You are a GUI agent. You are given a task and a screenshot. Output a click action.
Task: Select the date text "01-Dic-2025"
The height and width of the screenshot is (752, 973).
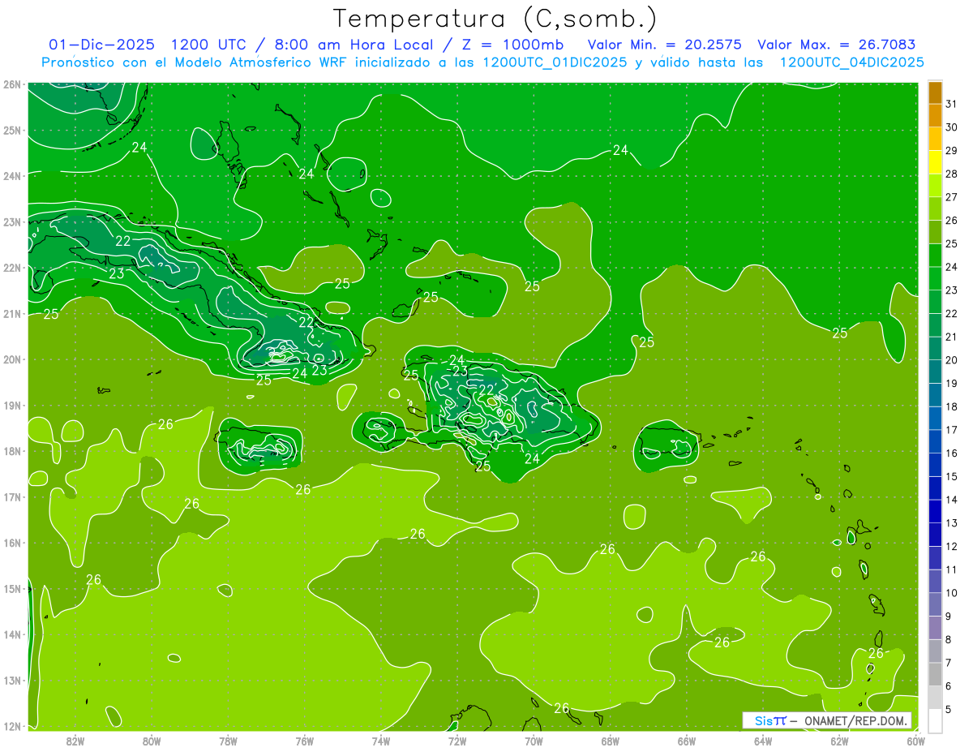101,45
